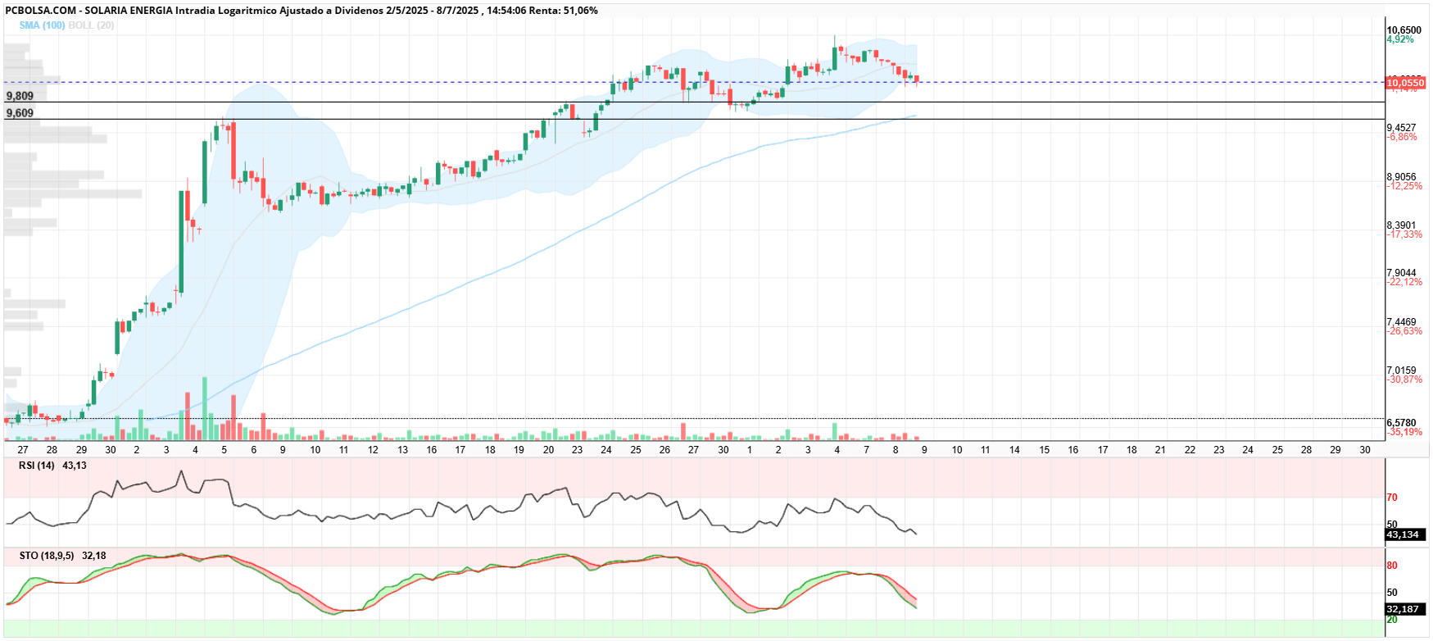Click date 20 on the time axis

pyautogui.click(x=548, y=450)
